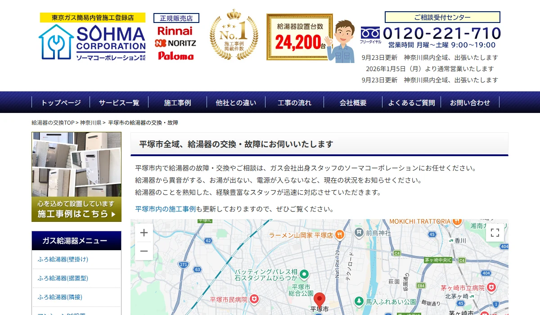This screenshot has width=540, height=315.
Task: Click the MOKICHI TRATTORIA map marker
Action: [x=458, y=221]
